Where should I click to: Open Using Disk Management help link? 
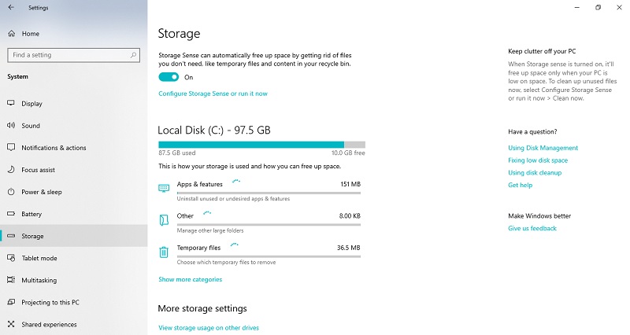click(x=543, y=148)
